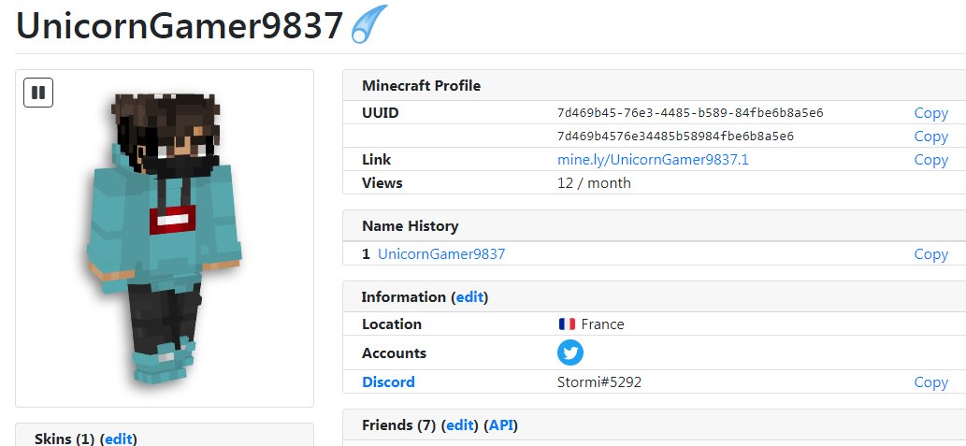Image resolution: width=966 pixels, height=446 pixels.
Task: Open UnicornGamer9837 in Name History
Action: (x=441, y=253)
